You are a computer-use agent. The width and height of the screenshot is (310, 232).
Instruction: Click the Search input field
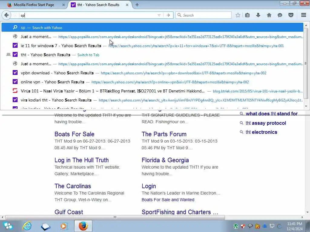203,15
